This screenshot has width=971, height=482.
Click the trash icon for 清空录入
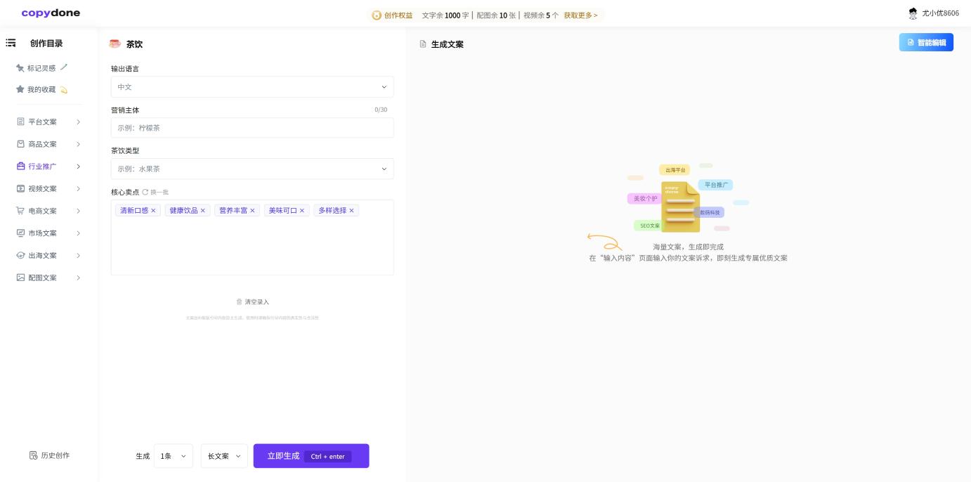tap(239, 301)
